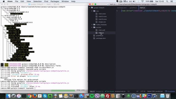Open the Wi-Fi menu bar icon
The height and width of the screenshot is (99, 176).
[142, 1]
